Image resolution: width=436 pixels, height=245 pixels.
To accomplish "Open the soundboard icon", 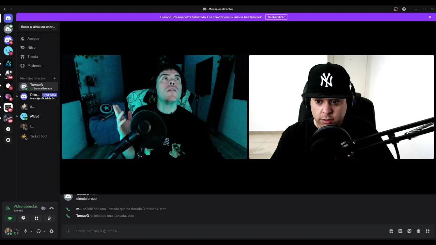I will [49, 218].
